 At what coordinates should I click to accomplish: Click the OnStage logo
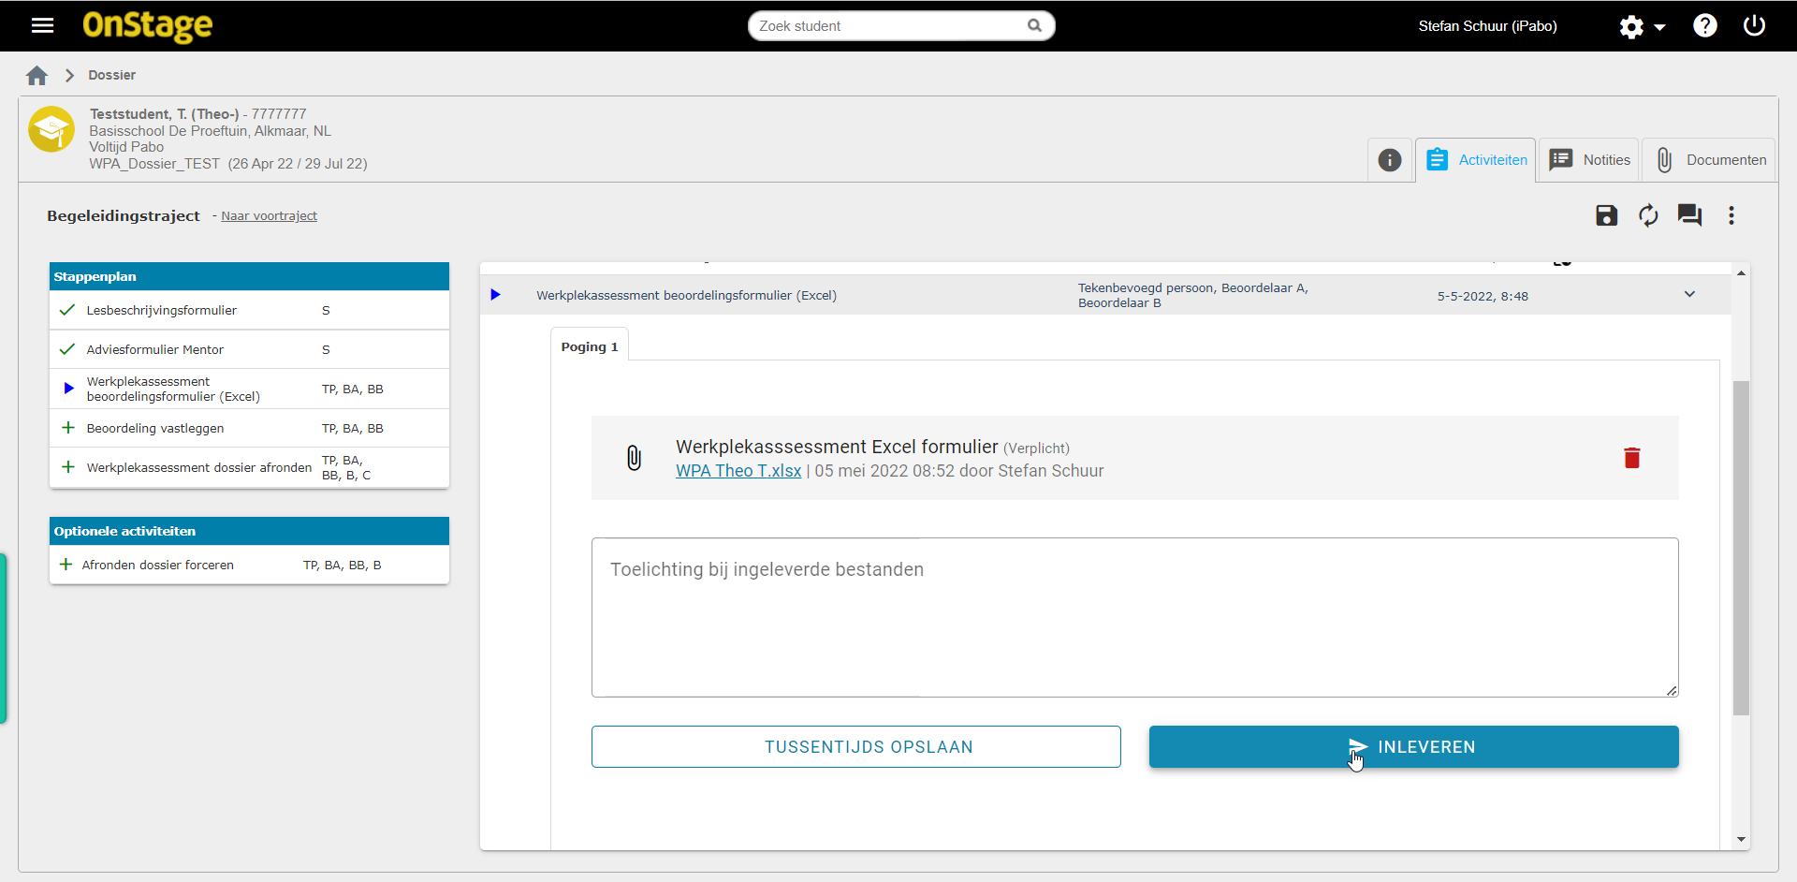pyautogui.click(x=148, y=26)
